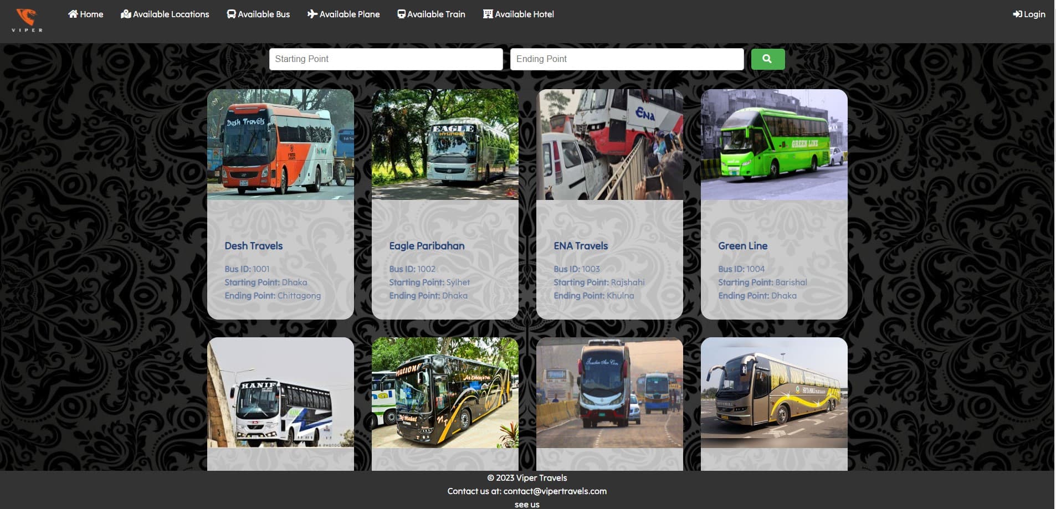Focus the Starting Point input field
Viewport: 1056px width, 509px height.
click(x=386, y=59)
